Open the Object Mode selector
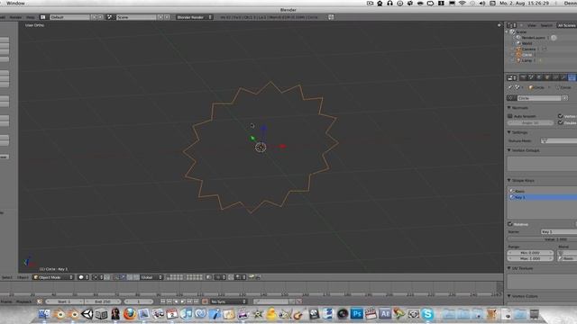This screenshot has height=324, width=577. [x=53, y=277]
